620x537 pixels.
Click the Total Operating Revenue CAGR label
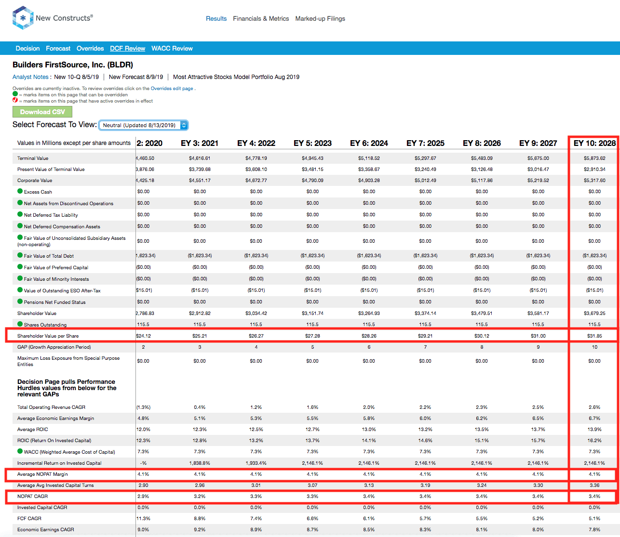(x=51, y=407)
